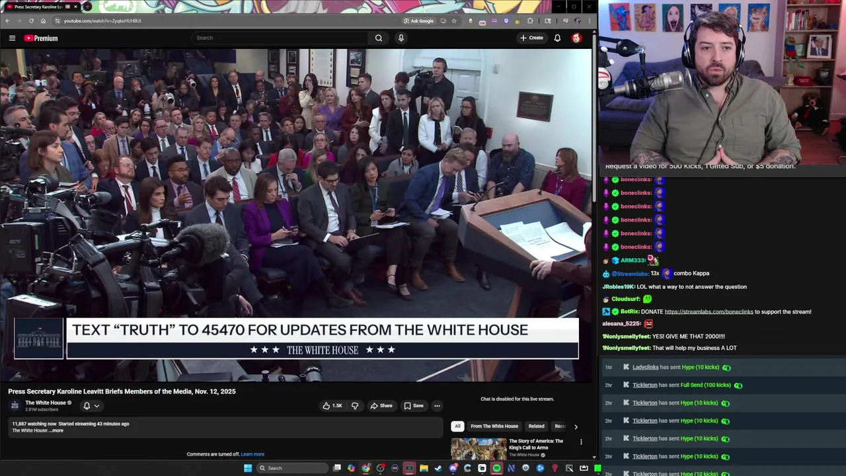Image resolution: width=846 pixels, height=476 pixels.
Task: Focus the YouTube search field
Action: (x=280, y=38)
